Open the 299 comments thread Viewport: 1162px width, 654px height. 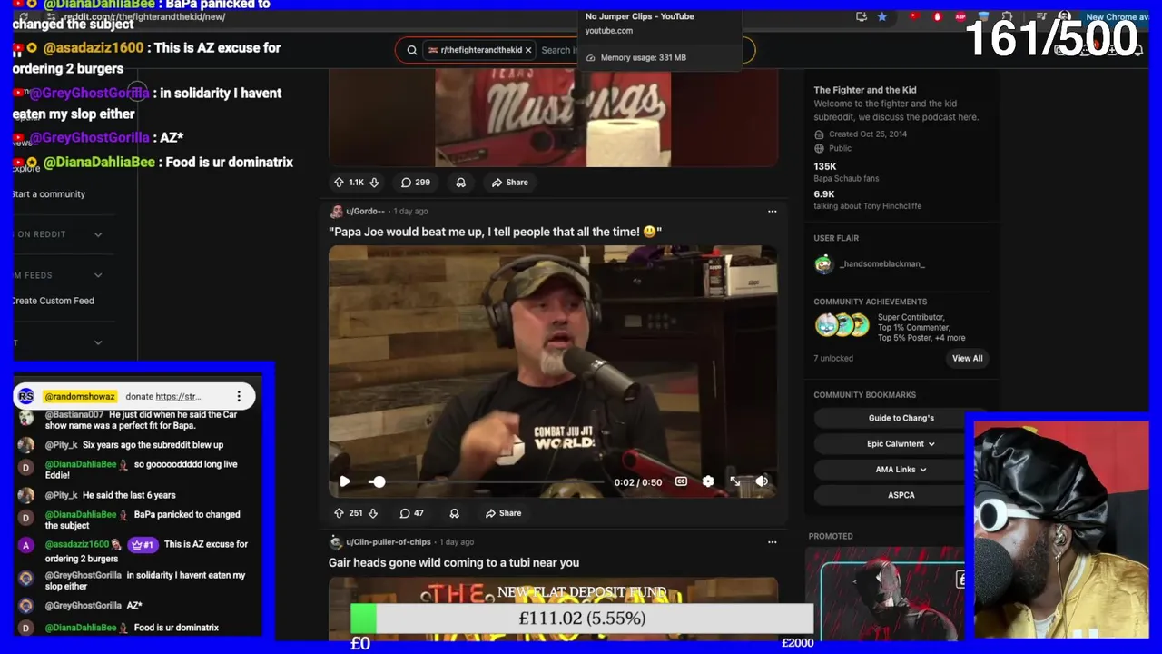(x=416, y=182)
